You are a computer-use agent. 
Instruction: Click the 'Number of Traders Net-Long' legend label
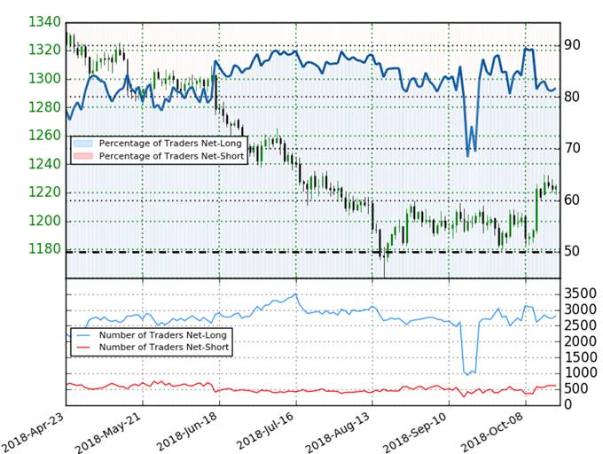(x=162, y=335)
